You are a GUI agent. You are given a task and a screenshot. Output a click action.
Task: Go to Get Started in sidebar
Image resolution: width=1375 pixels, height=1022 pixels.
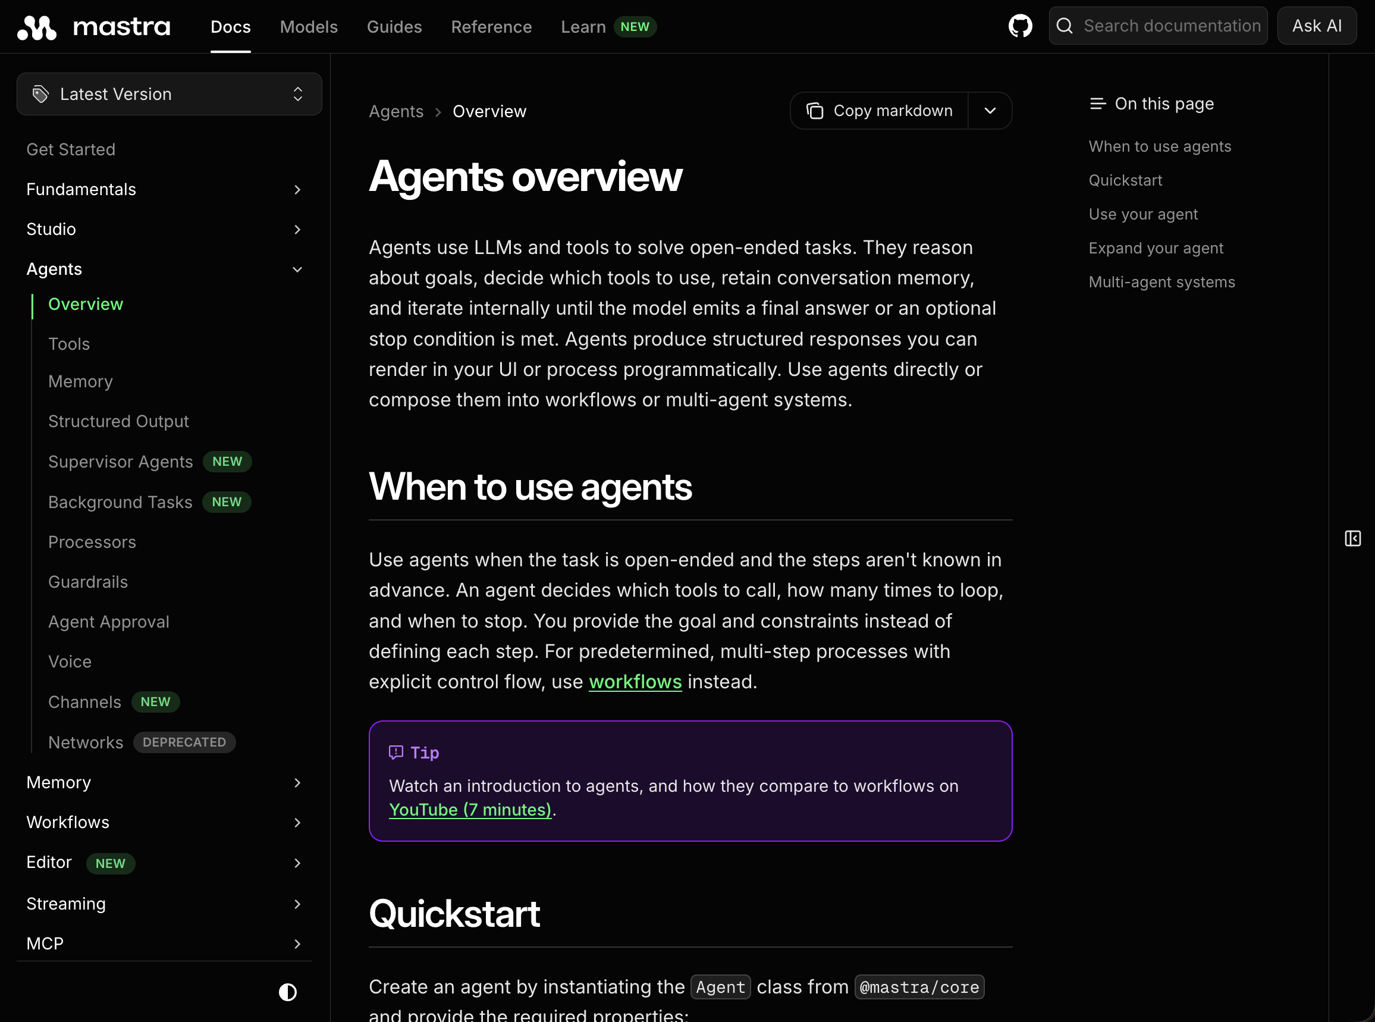pos(71,150)
